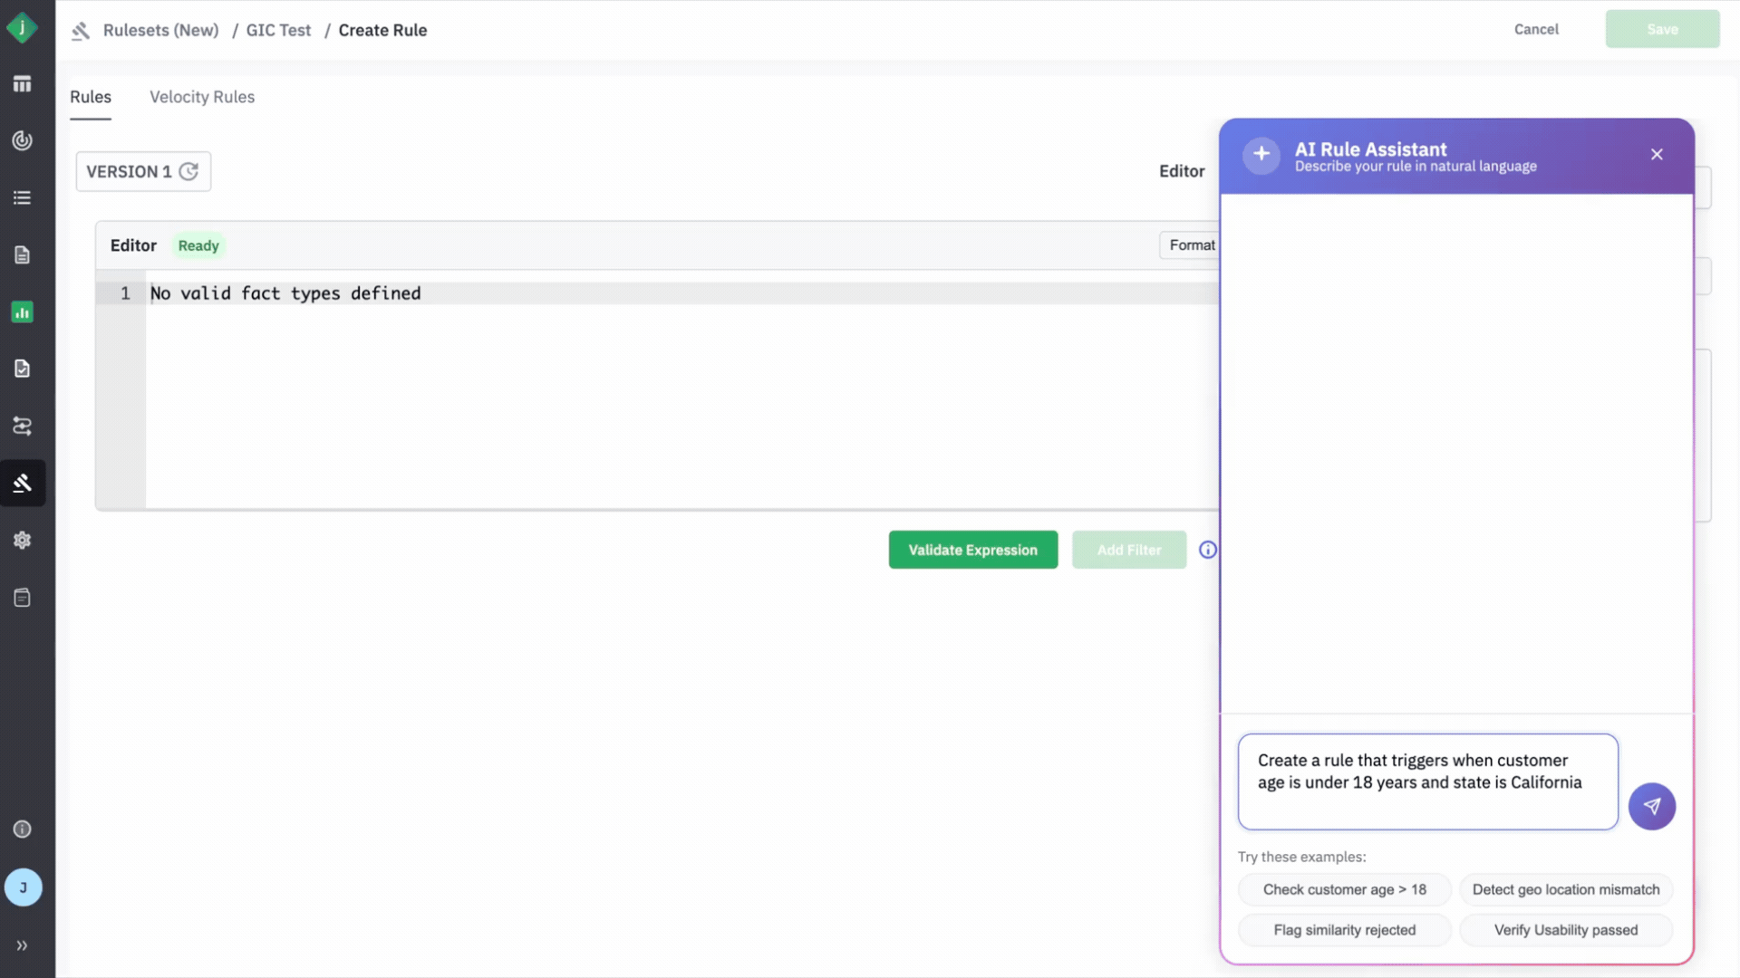The width and height of the screenshot is (1740, 978).
Task: Click the VERSION 1 refresh icon
Action: pos(188,171)
